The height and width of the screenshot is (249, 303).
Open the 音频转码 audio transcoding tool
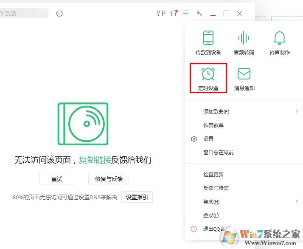(244, 42)
